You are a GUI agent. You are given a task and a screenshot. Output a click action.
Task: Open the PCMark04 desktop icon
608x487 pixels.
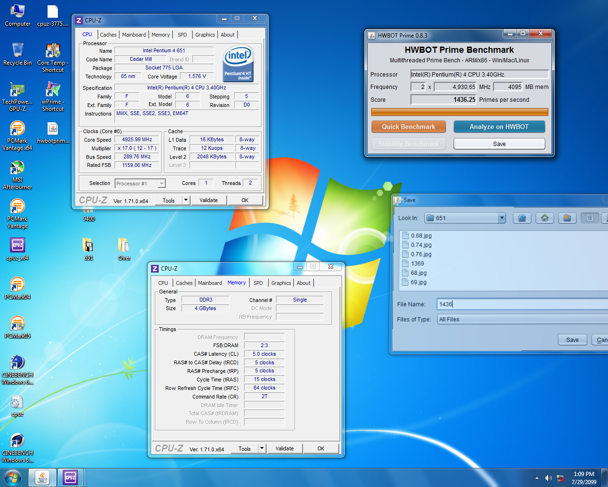18,288
